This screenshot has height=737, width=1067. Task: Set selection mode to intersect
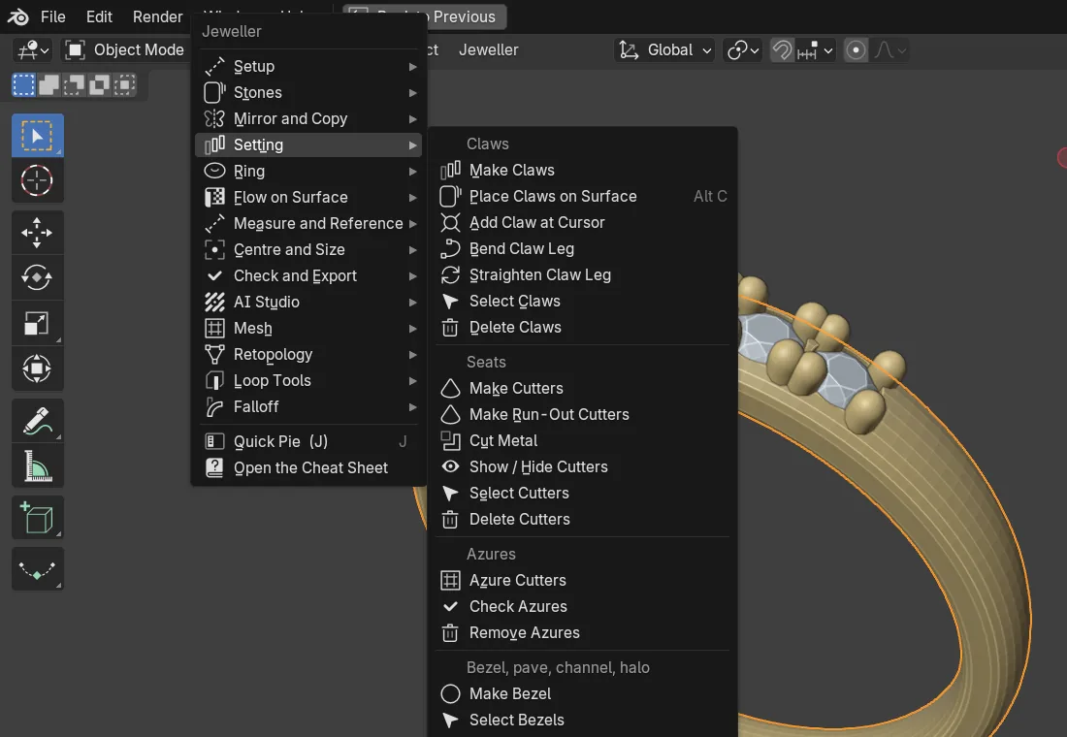tap(124, 85)
